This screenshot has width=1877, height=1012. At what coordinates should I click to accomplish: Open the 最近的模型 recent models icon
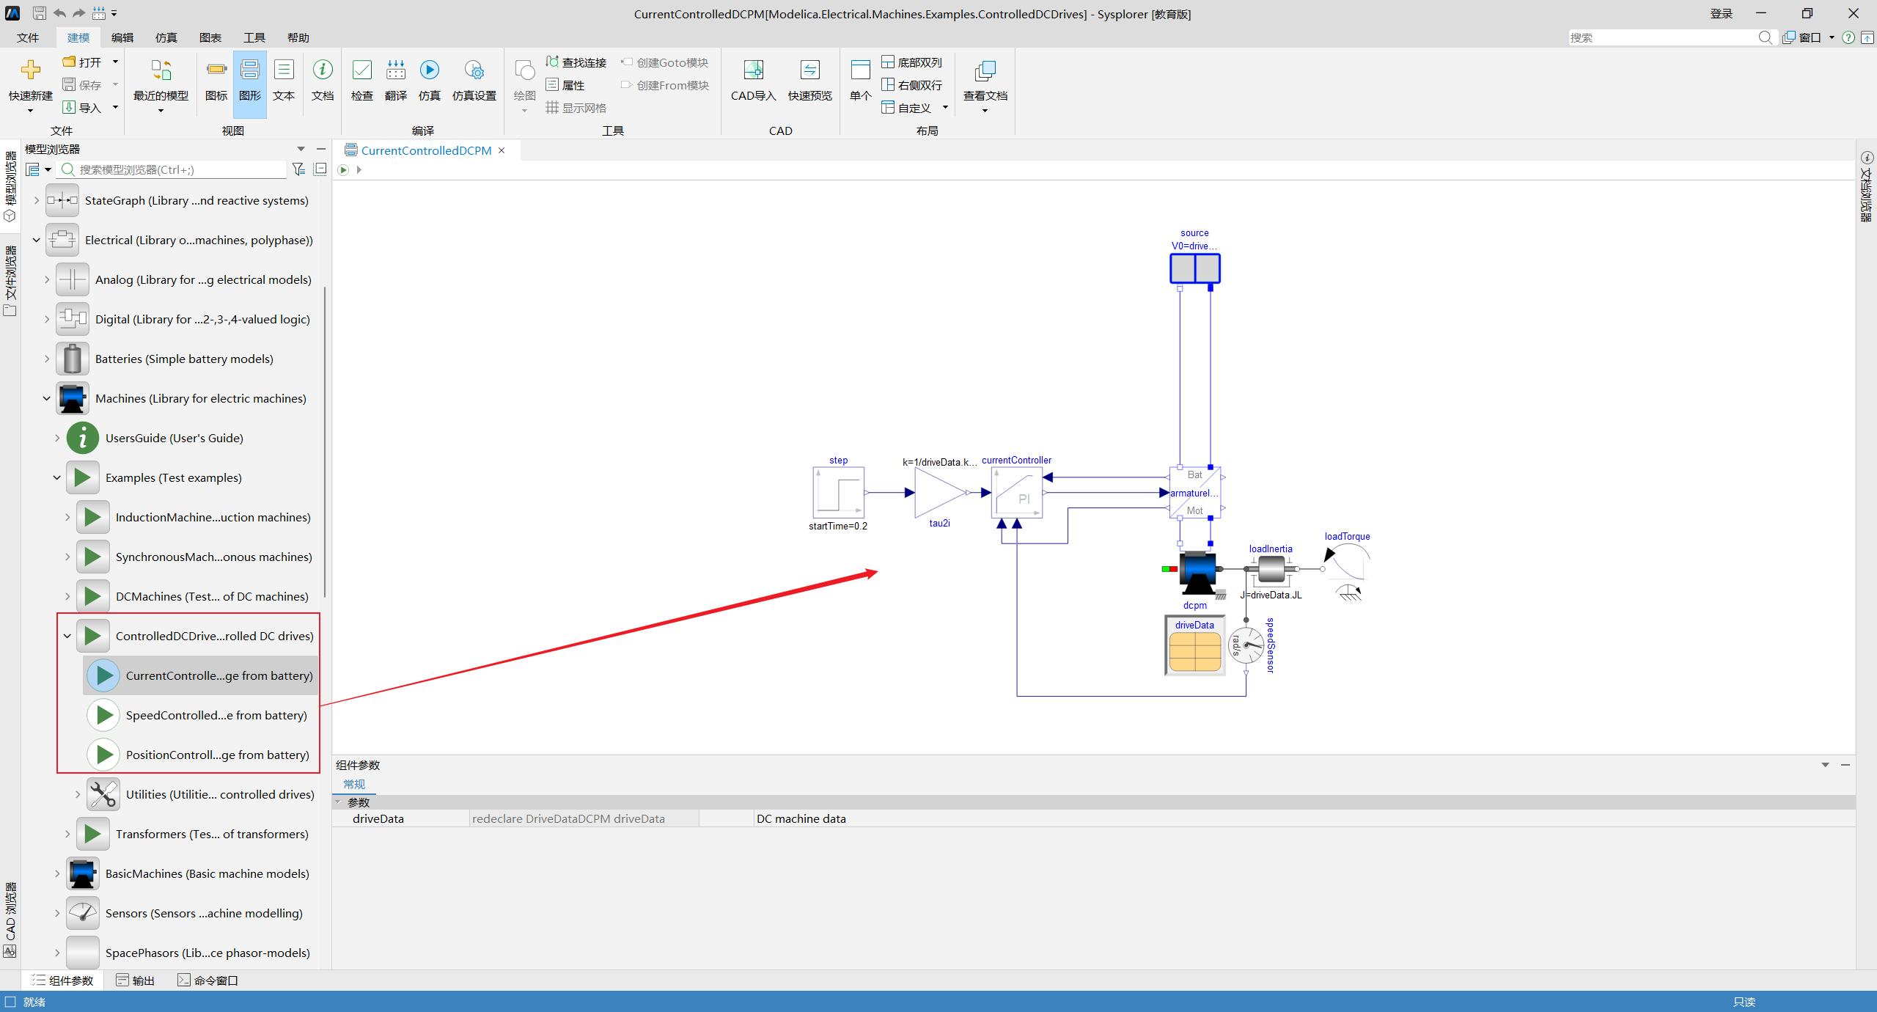click(x=161, y=70)
